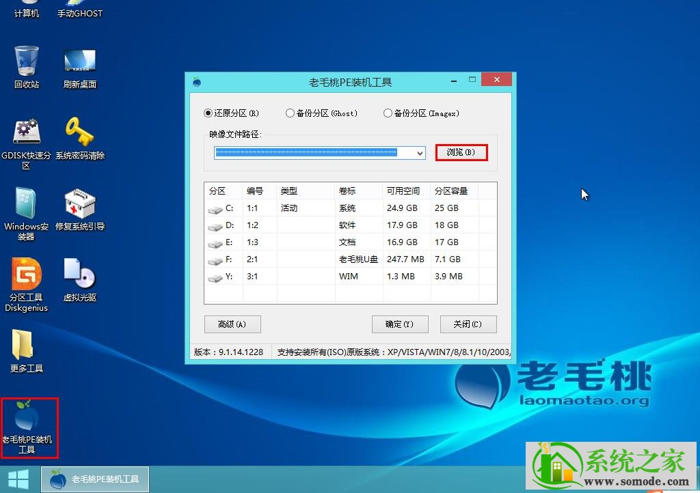Click the 编号 column header

260,191
